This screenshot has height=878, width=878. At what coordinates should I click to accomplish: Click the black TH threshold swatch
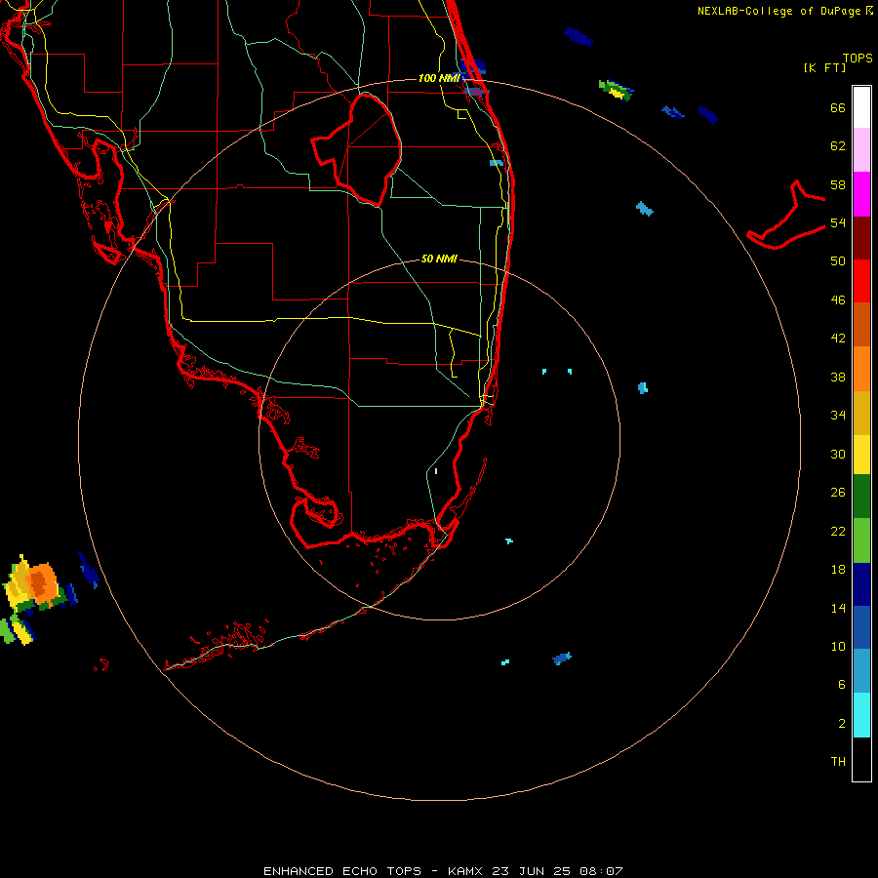click(861, 759)
